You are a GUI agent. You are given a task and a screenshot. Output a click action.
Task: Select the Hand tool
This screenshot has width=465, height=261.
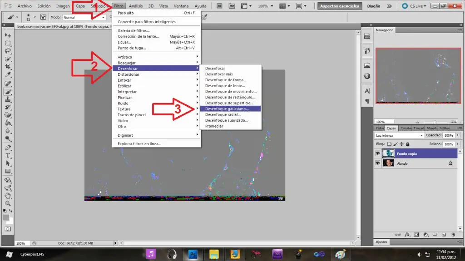[x=8, y=196]
